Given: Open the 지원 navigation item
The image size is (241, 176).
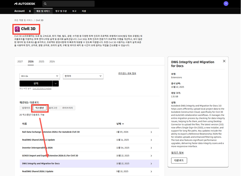Looking at the screenshot, I should tap(84, 11).
